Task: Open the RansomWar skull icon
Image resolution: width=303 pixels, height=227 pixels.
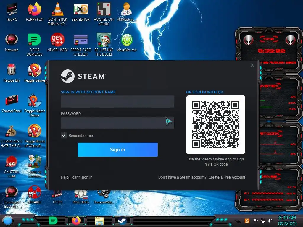Action: (104, 197)
